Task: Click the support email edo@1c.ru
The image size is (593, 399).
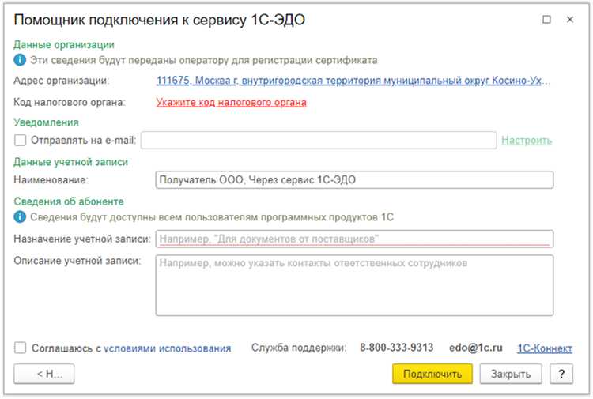Action: [476, 348]
